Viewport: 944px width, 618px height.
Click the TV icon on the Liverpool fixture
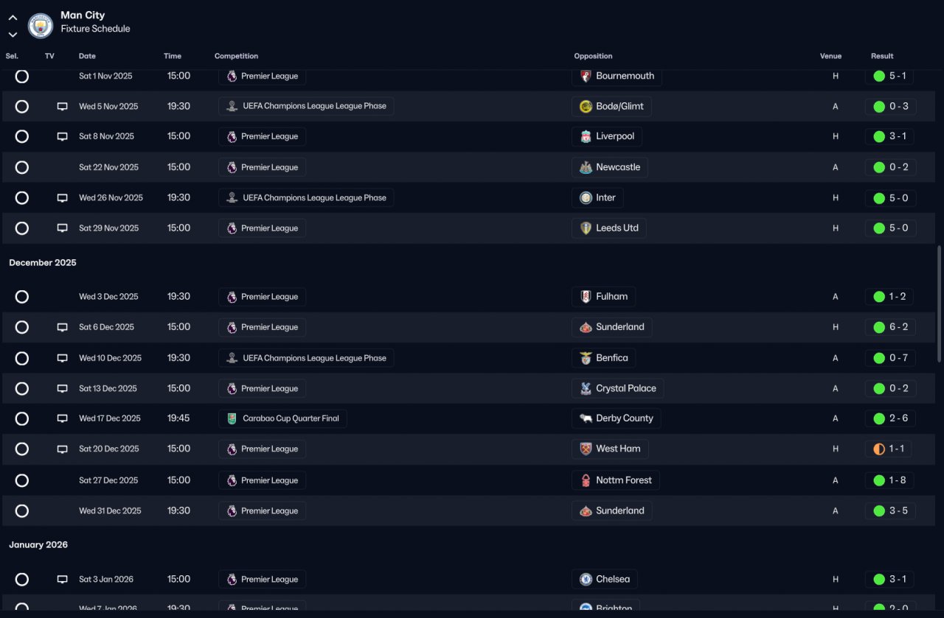click(x=63, y=137)
